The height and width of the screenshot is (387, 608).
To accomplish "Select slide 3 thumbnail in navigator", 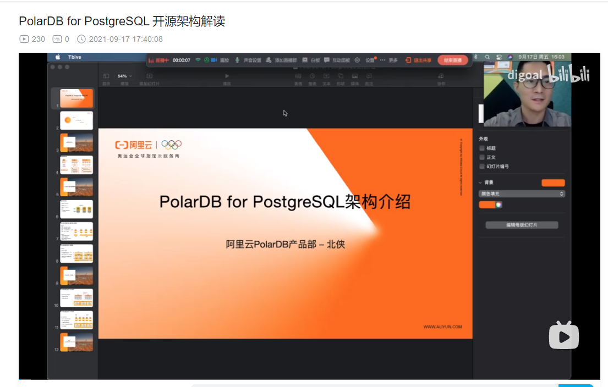I will click(x=76, y=142).
